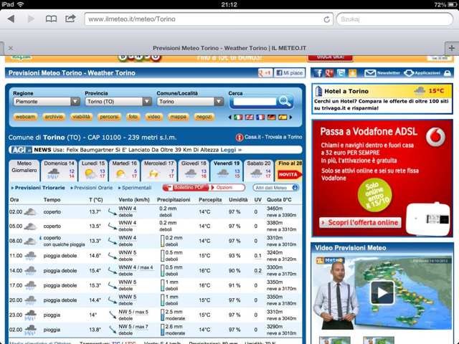Click the 'WNW 4 / max 4' wind value
Screen dimensions: 459x344
coord(136,267)
